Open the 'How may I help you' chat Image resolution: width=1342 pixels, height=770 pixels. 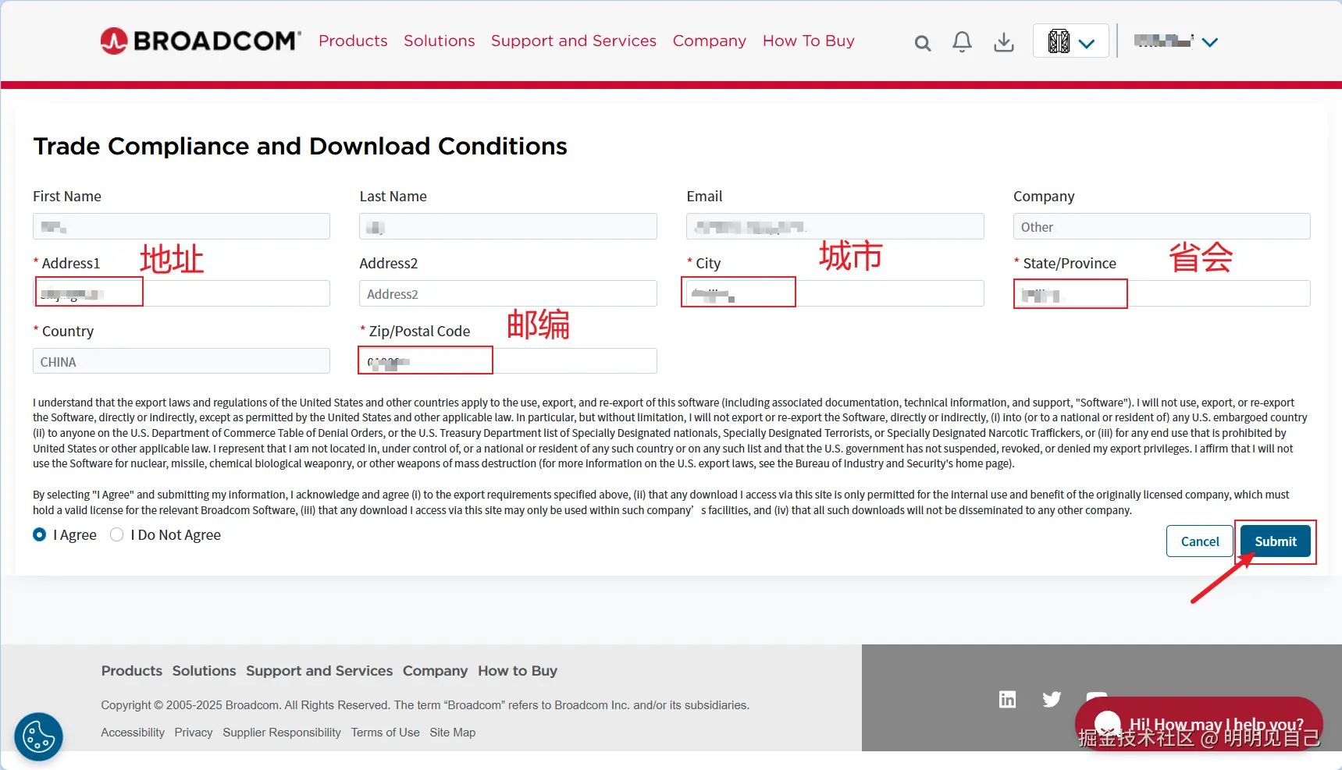[1198, 724]
